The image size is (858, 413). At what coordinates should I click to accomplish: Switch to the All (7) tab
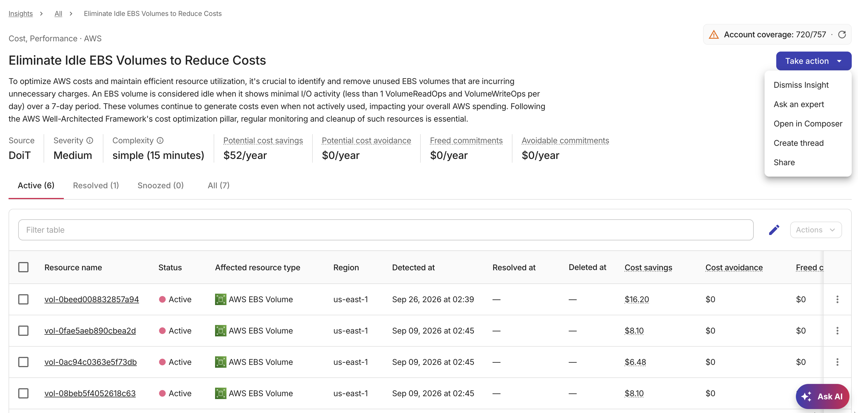(218, 185)
